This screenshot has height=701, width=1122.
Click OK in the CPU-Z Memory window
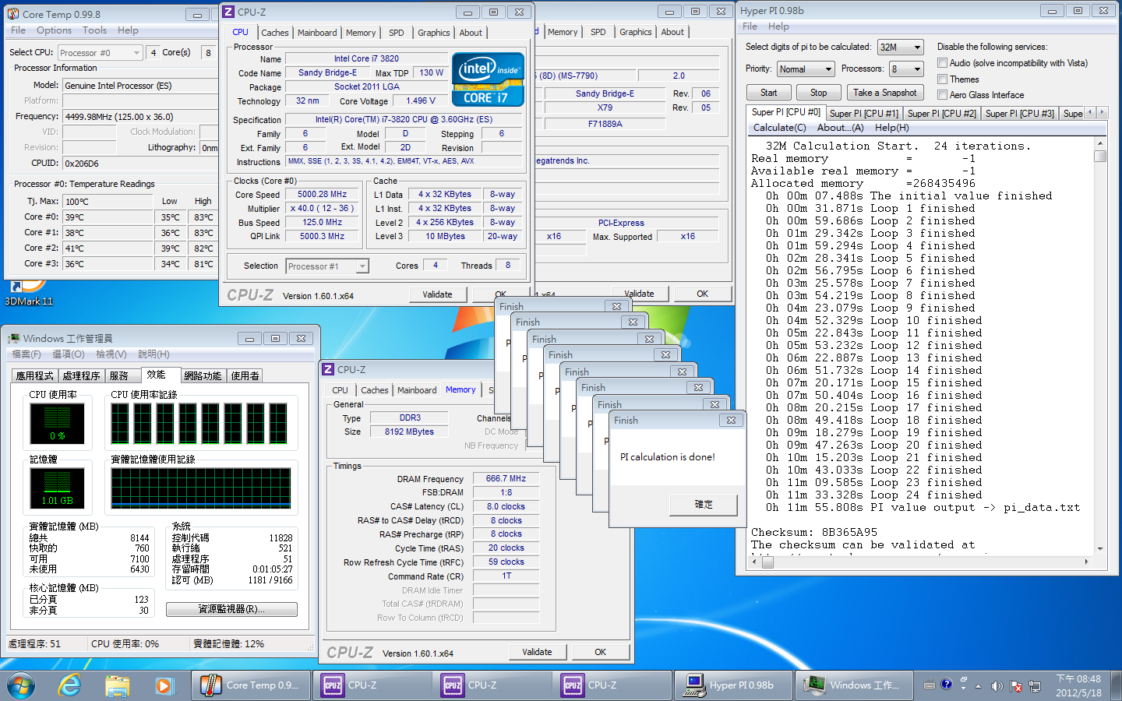coord(600,652)
